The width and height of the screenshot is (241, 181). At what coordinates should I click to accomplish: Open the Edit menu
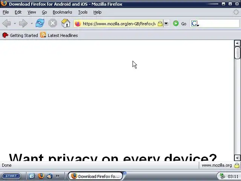(18, 12)
